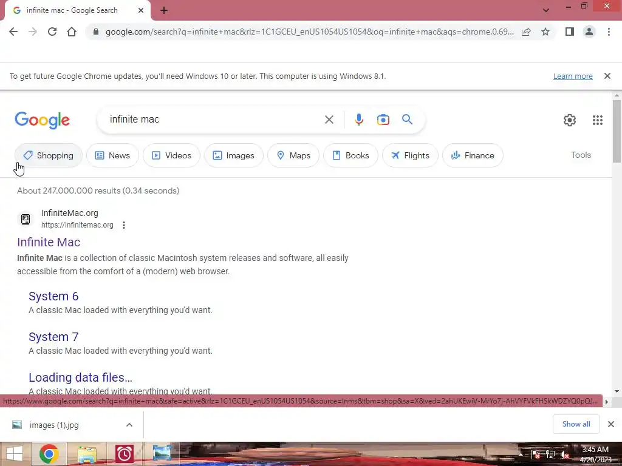Open the tab search dropdown chevron
This screenshot has width=622, height=466.
coord(546,10)
